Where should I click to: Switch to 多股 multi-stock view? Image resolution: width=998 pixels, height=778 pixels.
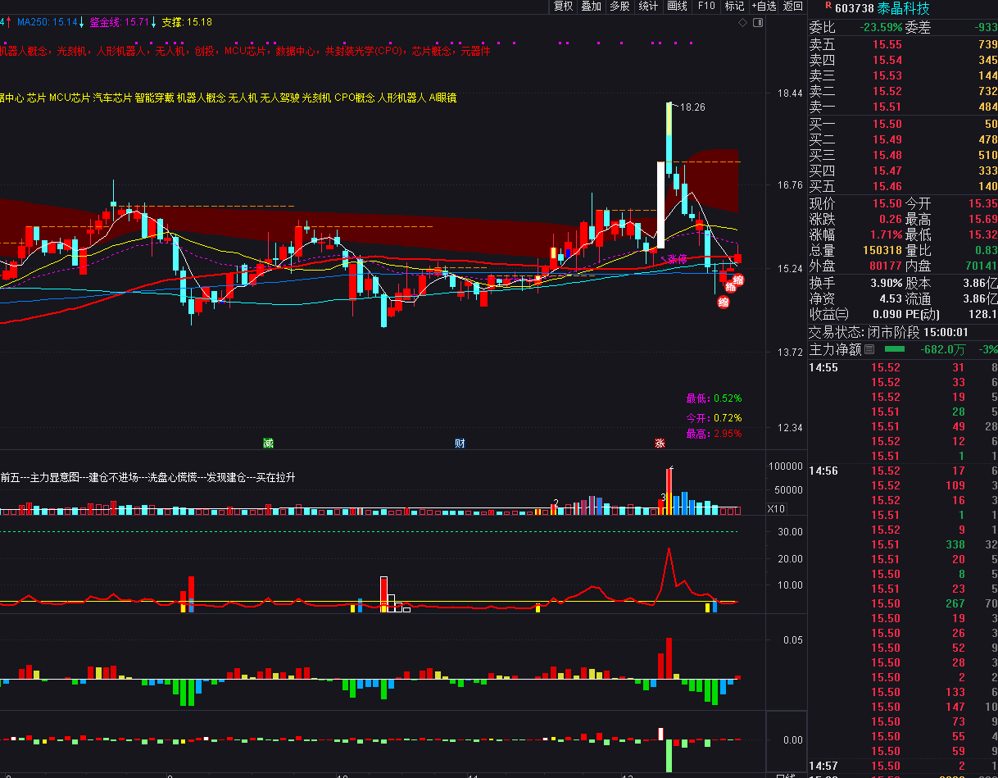(x=619, y=7)
